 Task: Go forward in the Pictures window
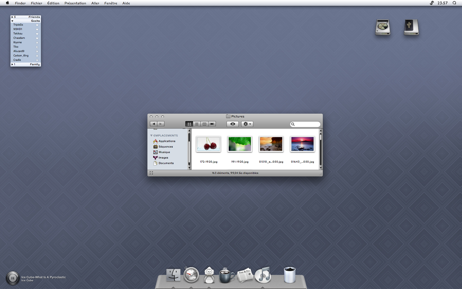click(x=161, y=124)
